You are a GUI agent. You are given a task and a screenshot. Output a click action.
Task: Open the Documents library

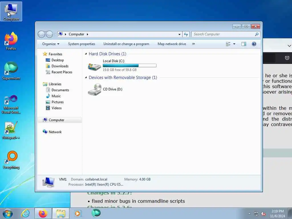click(60, 90)
